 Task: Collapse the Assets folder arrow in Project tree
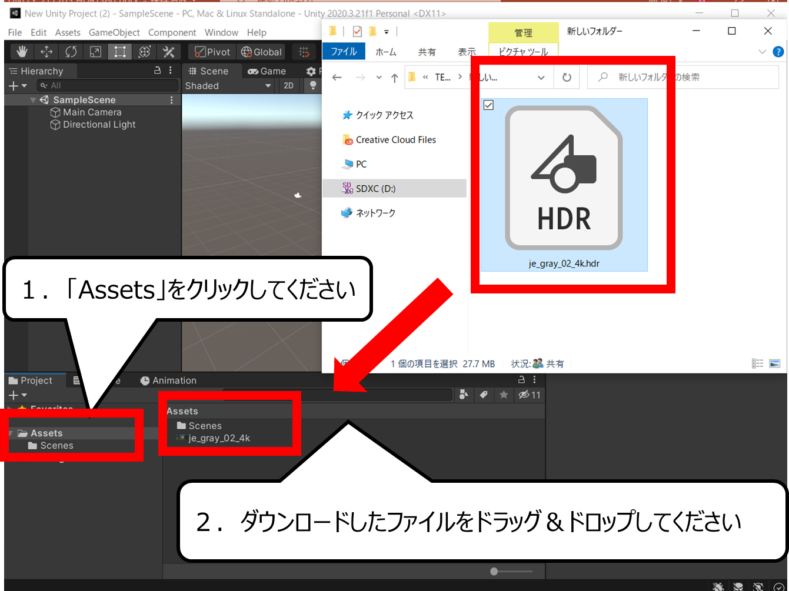[11, 433]
